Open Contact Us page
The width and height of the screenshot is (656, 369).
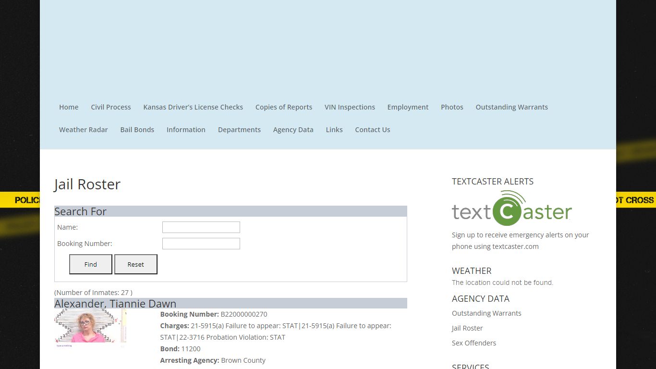tap(373, 130)
